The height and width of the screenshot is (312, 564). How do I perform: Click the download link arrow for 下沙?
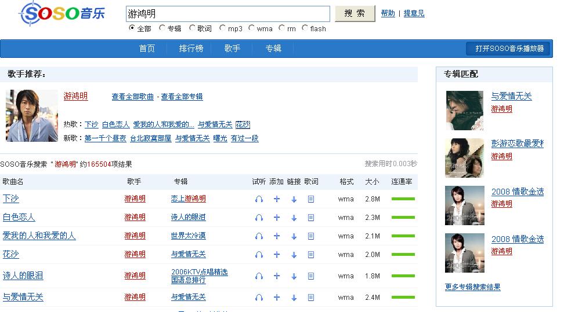tap(294, 199)
